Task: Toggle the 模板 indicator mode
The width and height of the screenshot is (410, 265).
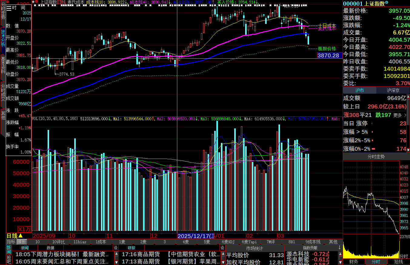Action: (x=22, y=242)
